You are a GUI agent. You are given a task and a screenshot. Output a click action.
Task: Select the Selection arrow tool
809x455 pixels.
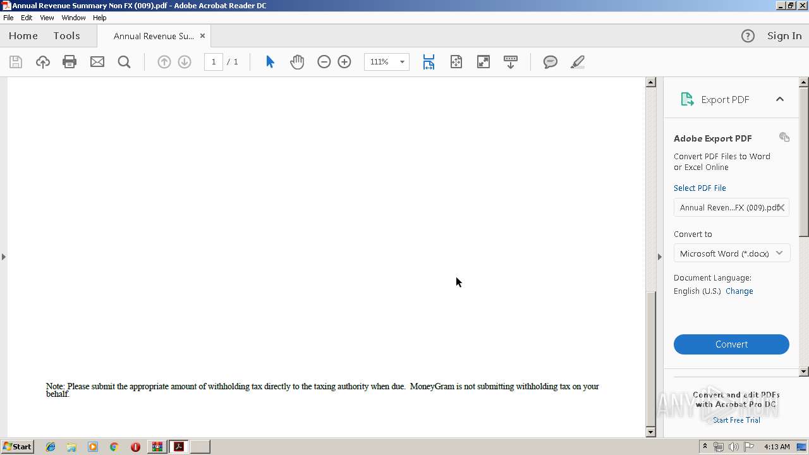coord(270,62)
